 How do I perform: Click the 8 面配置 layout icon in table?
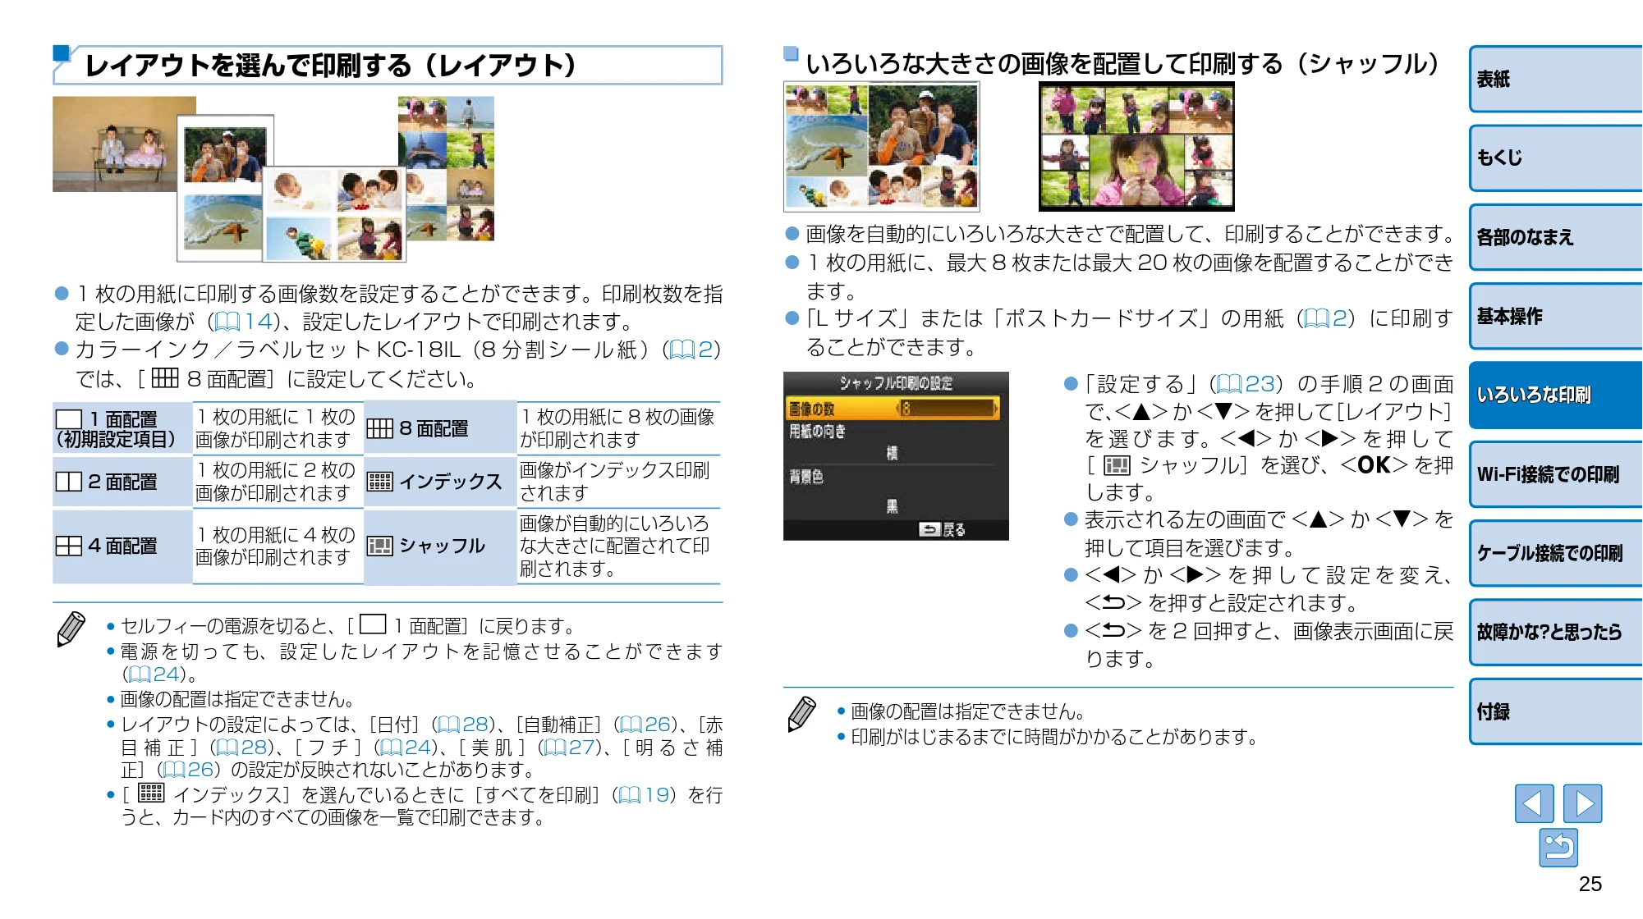point(380,428)
